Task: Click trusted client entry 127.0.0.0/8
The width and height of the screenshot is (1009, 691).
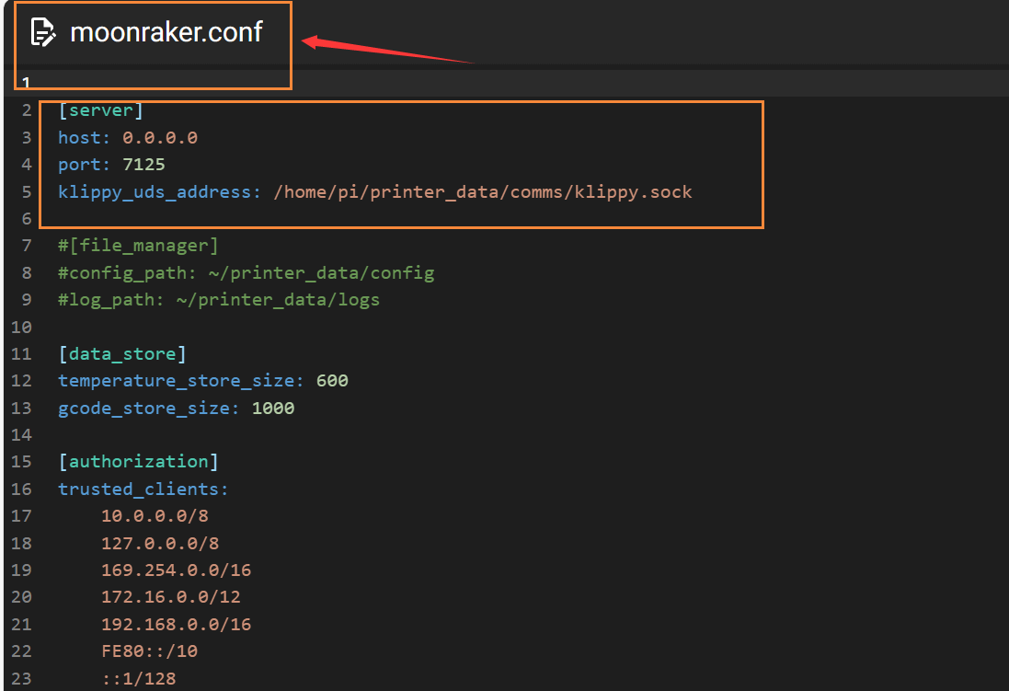Action: 160,544
